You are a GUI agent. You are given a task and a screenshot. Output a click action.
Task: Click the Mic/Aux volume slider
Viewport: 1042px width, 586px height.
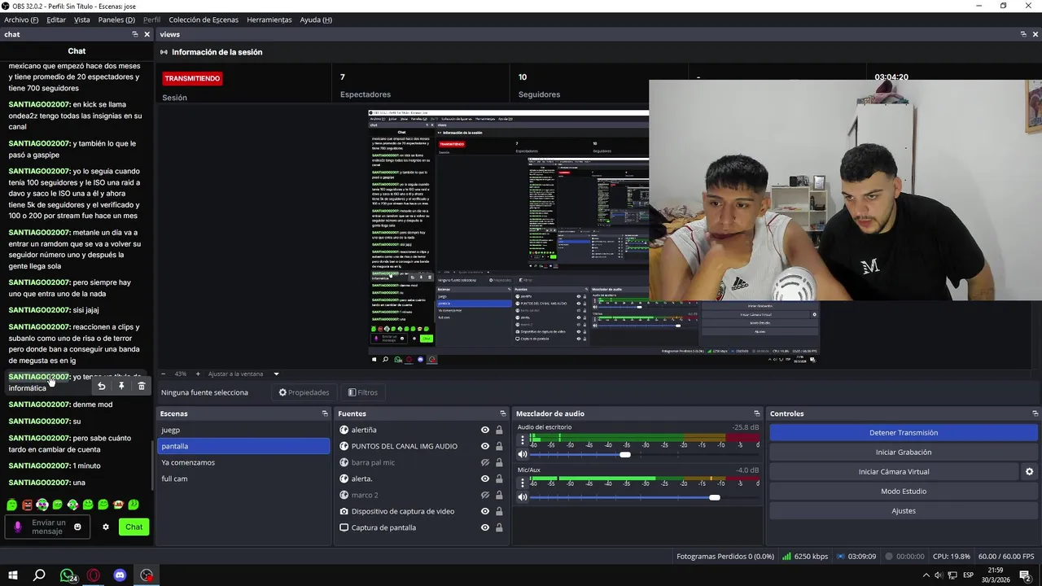click(x=645, y=497)
